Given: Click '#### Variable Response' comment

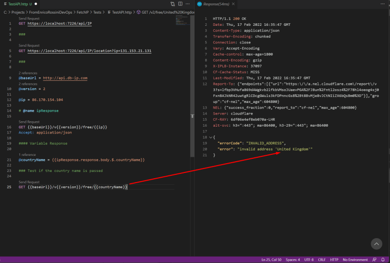Looking at the screenshot, I should (43, 143).
